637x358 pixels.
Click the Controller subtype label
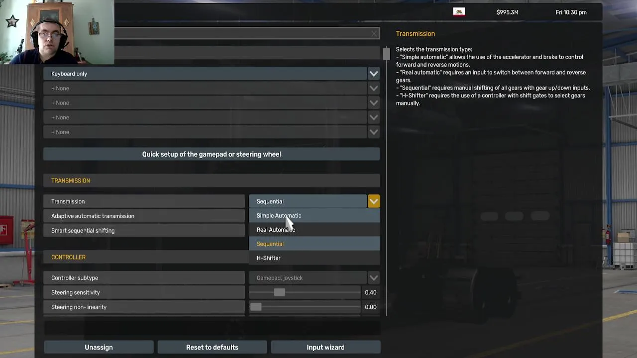75,278
